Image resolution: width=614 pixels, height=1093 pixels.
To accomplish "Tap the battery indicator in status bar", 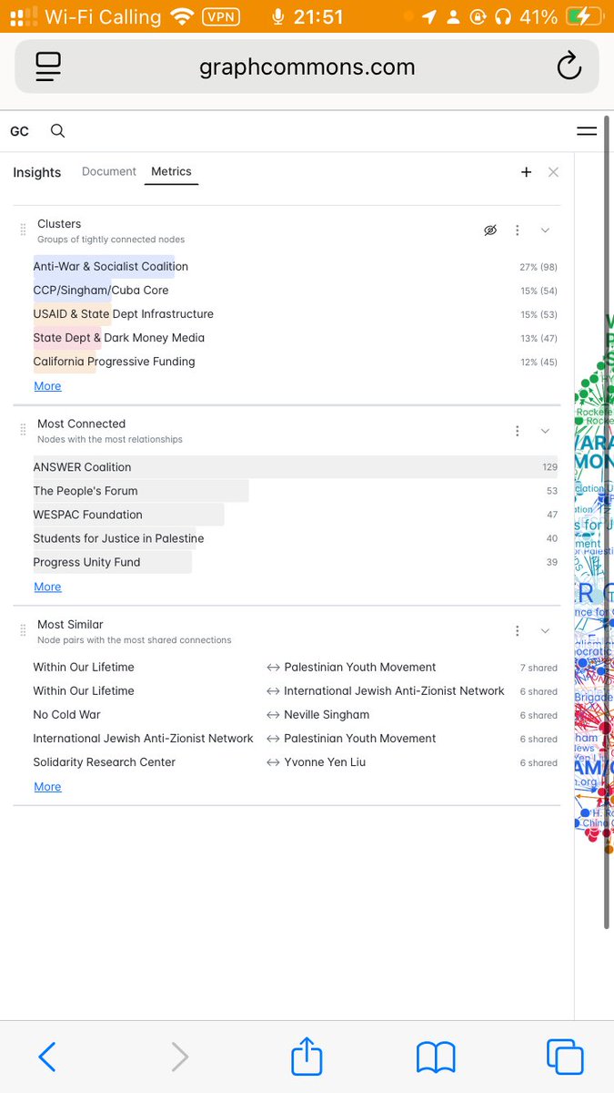I will click(x=583, y=16).
